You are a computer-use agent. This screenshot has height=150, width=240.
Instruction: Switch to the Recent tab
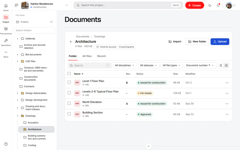point(101,56)
